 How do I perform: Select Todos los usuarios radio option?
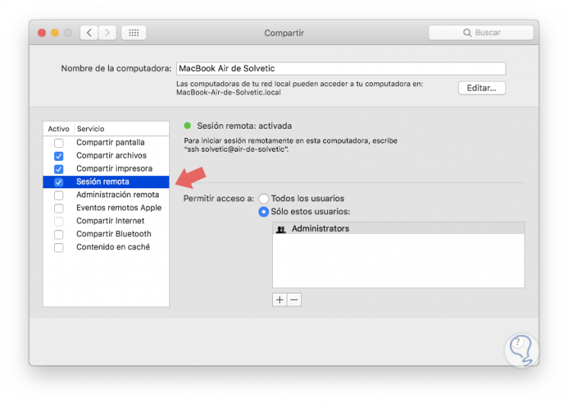pos(264,198)
